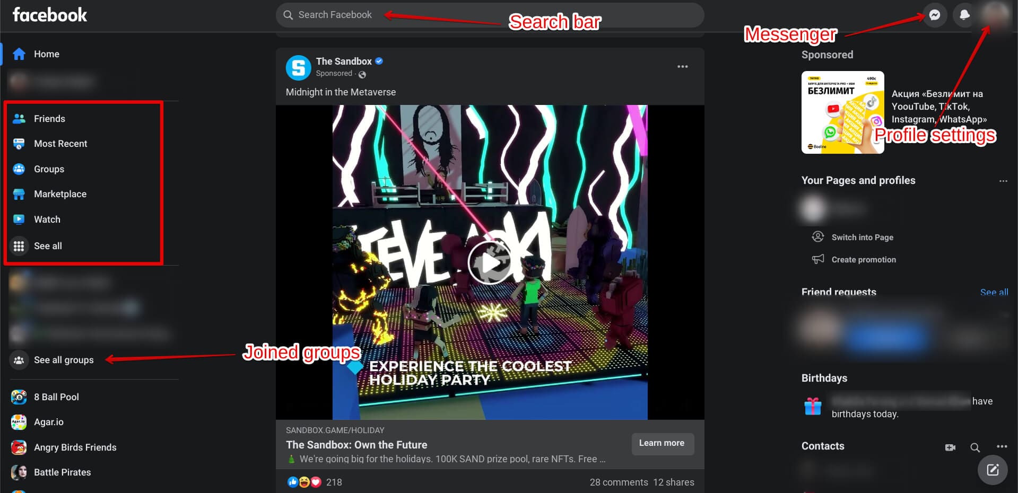The image size is (1018, 493).
Task: Click the Switch into Page icon
Action: pyautogui.click(x=818, y=236)
